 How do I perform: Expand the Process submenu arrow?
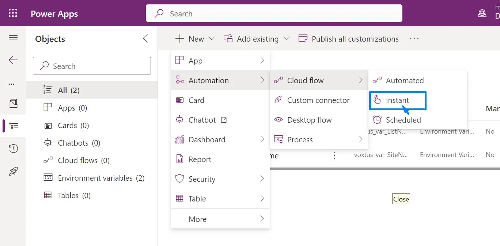coord(361,139)
